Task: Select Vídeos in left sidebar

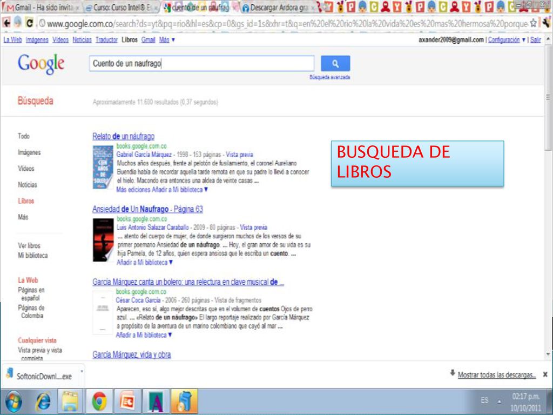Action: click(x=26, y=169)
